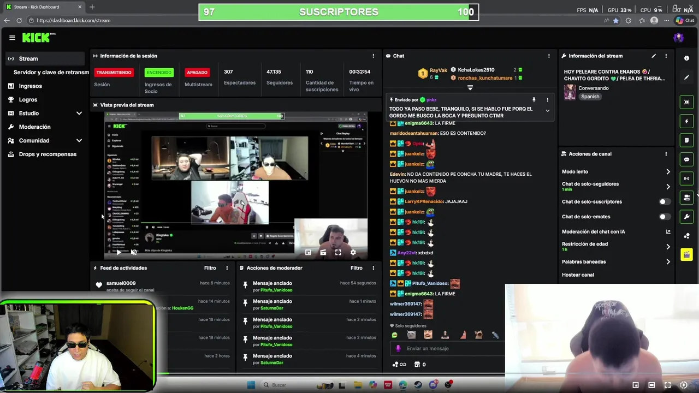Toggle chat bubble widget in right toolbar
The height and width of the screenshot is (393, 699).
pyautogui.click(x=686, y=159)
